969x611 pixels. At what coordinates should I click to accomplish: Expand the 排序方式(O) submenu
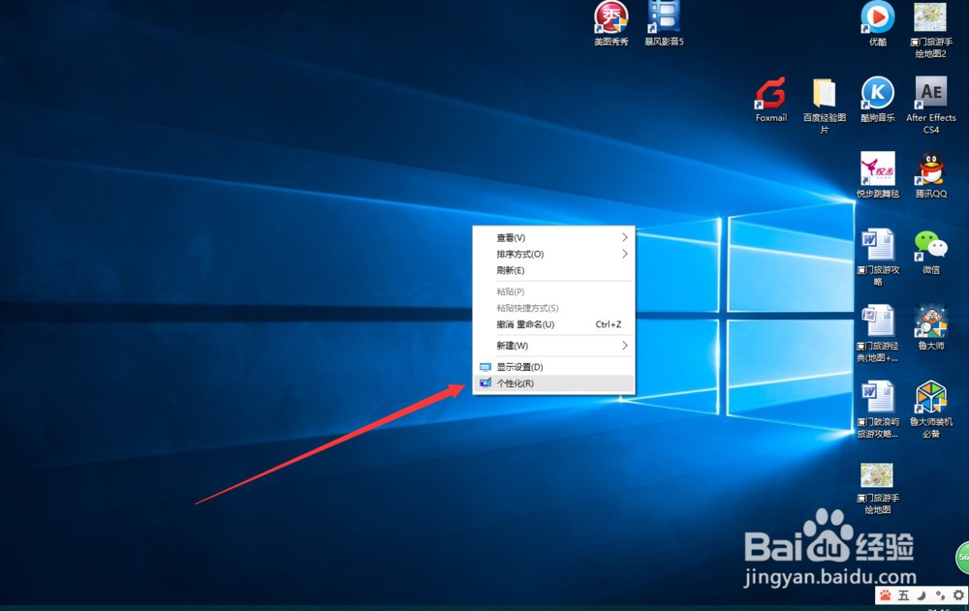(x=553, y=254)
